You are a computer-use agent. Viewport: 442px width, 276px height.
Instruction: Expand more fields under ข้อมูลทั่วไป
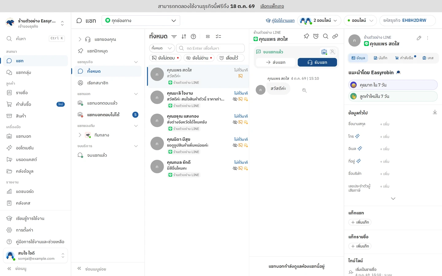tap(393, 199)
